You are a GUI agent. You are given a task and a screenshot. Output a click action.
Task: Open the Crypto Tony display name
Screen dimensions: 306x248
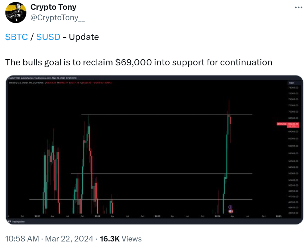tap(53, 7)
